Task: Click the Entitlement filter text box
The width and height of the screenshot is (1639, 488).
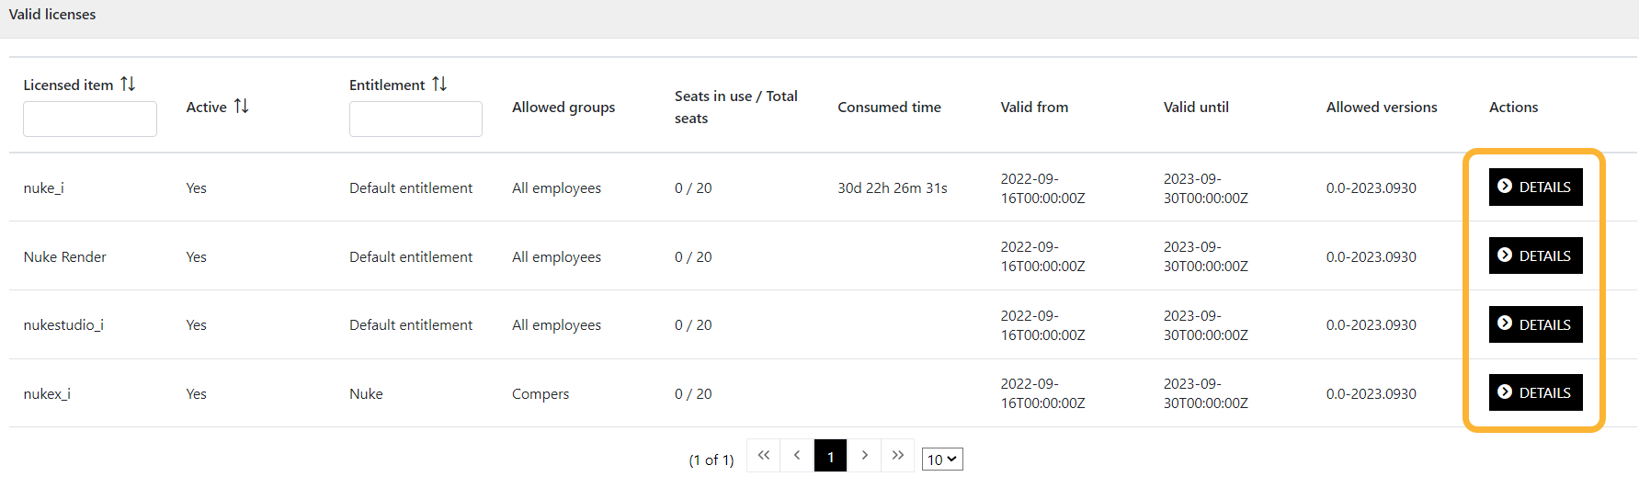Action: tap(415, 119)
